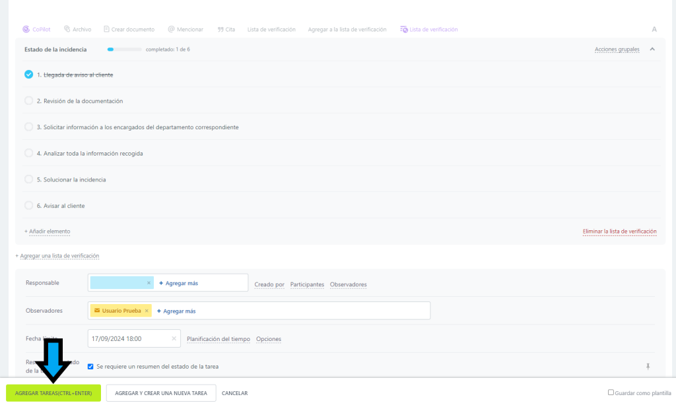Open the CoPilot assistant in toolbar
Image resolution: width=676 pixels, height=405 pixels.
click(26, 30)
